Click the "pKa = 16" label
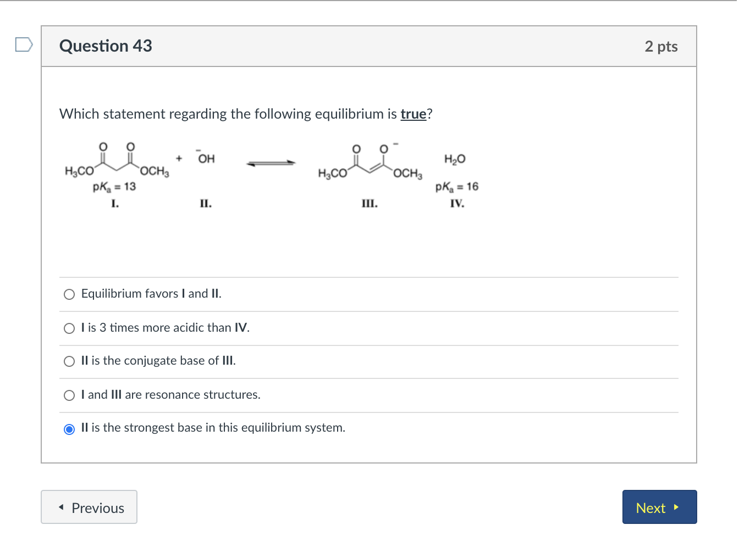739x547 pixels. (457, 187)
